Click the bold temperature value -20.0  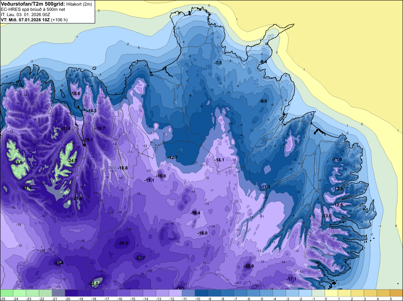point(123,243)
